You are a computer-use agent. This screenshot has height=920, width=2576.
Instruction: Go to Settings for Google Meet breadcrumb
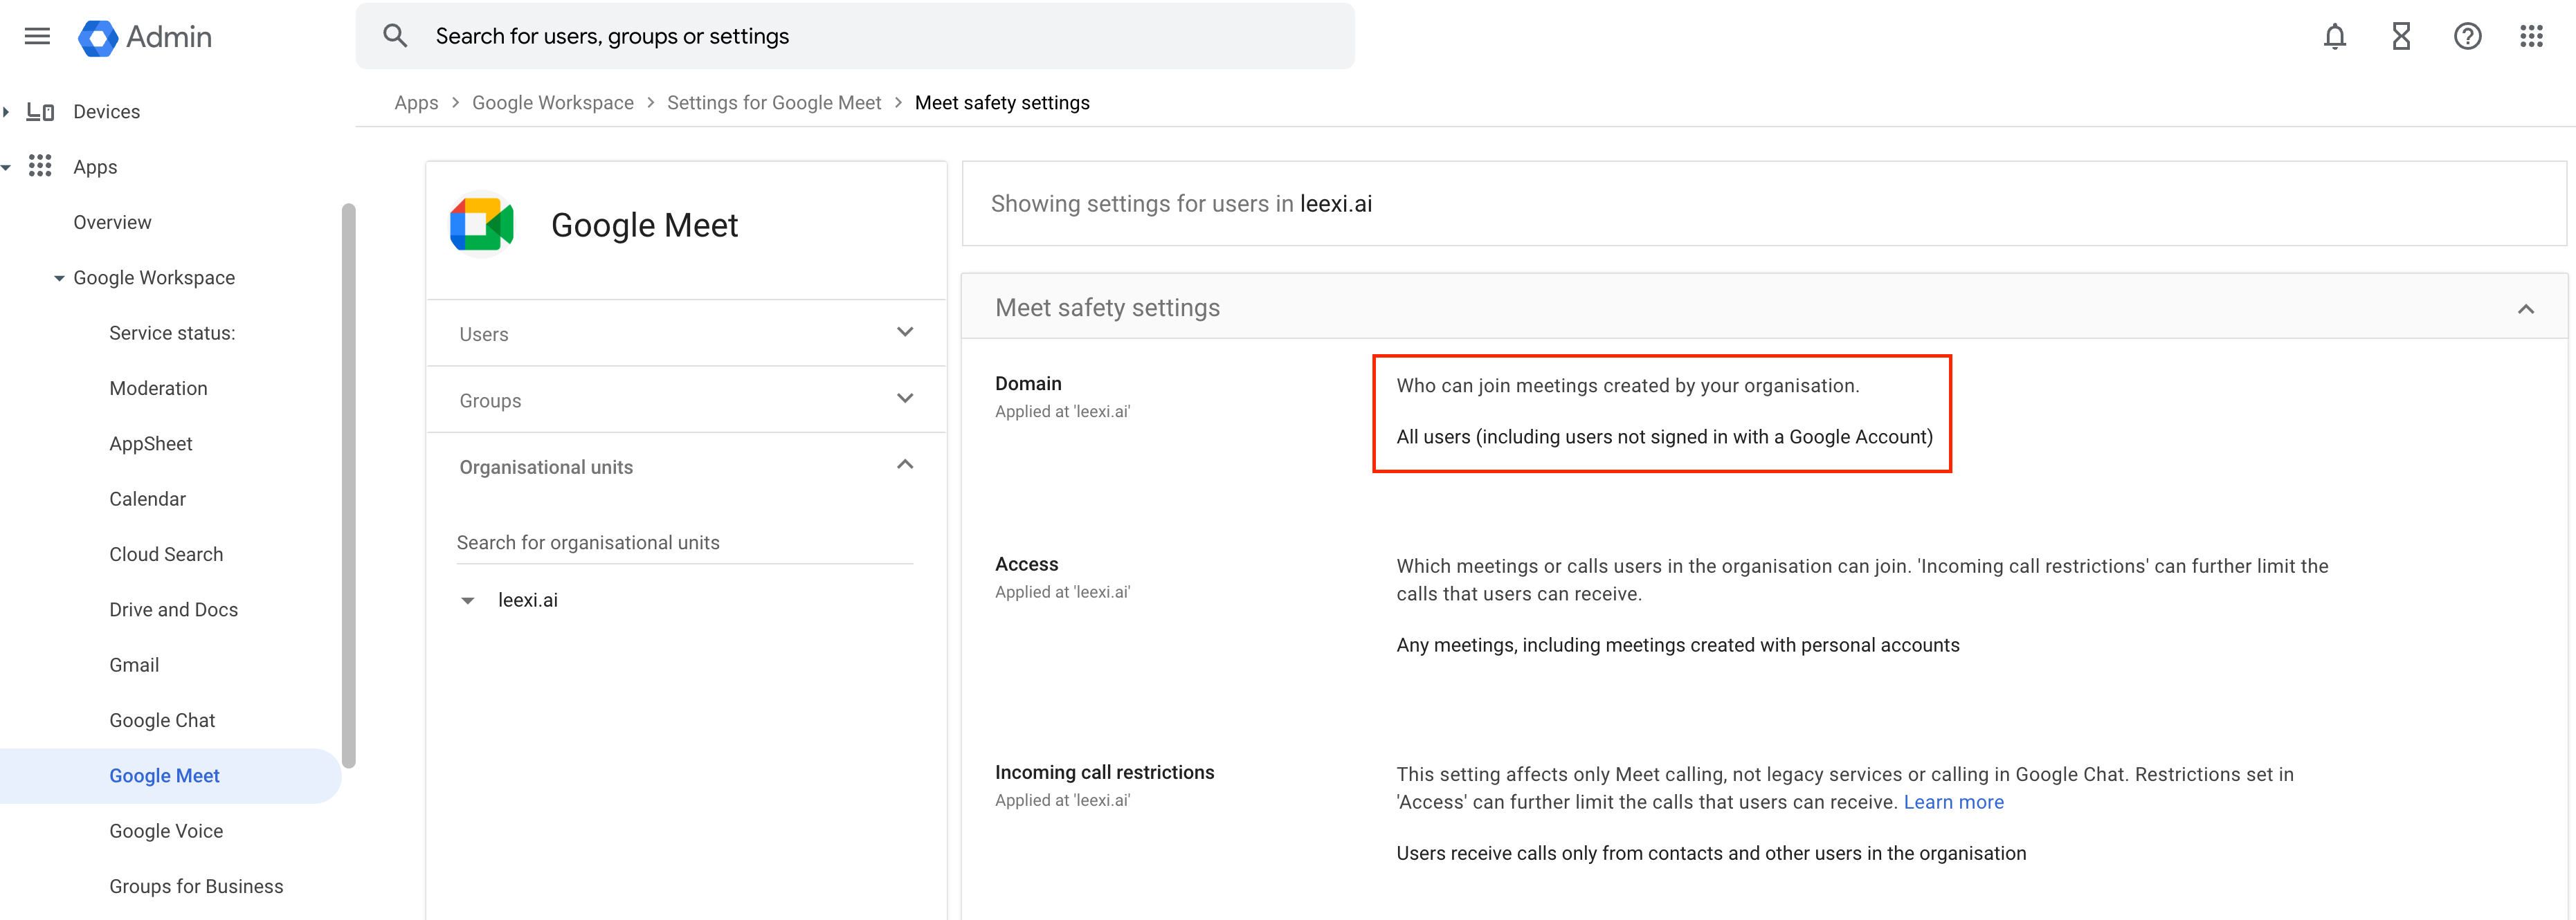[x=774, y=103]
